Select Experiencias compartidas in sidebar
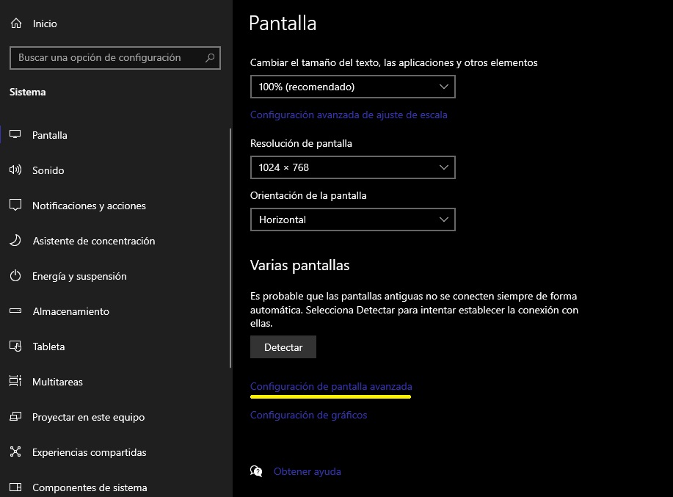Screen dimensions: 673x497 tap(89, 452)
